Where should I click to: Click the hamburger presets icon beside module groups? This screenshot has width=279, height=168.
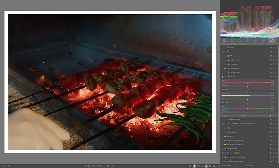[277, 40]
